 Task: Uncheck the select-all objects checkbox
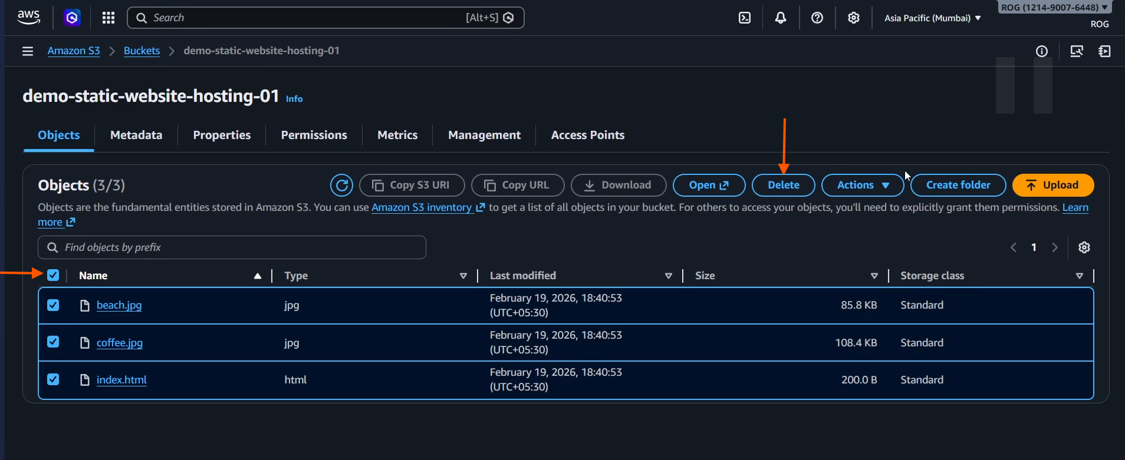[53, 275]
